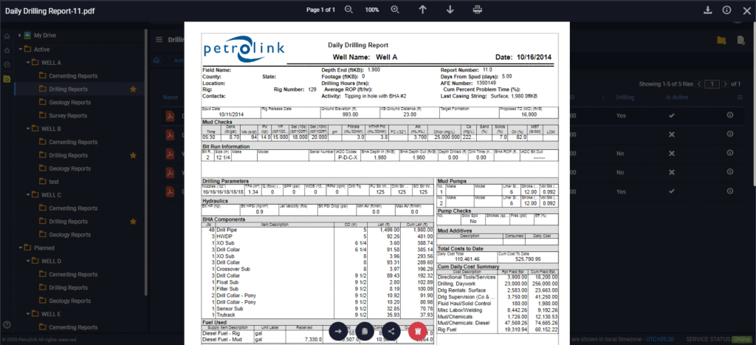Print the Daily Drilling Report
Viewport: 756px width, 345px height.
point(478,10)
